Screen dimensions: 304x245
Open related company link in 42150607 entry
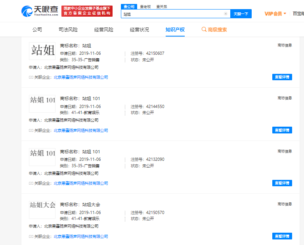pos(81,77)
